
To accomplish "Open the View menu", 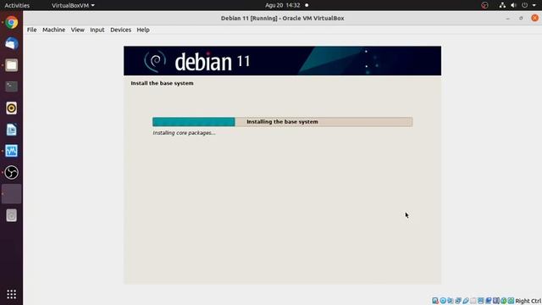I will 77,30.
